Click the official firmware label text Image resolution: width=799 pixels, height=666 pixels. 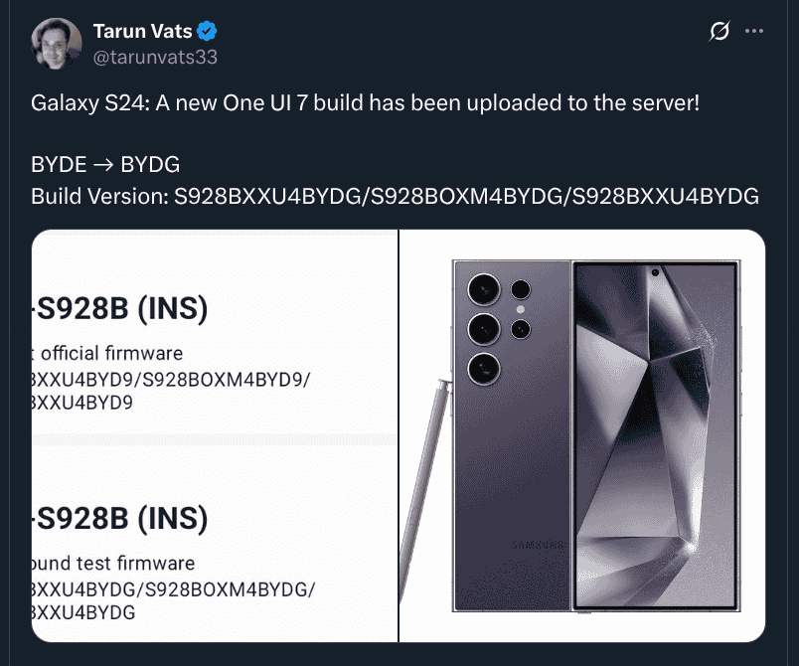click(x=111, y=353)
